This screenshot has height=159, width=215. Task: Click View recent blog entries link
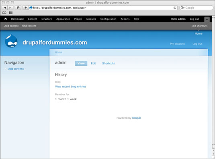pyautogui.click(x=70, y=87)
